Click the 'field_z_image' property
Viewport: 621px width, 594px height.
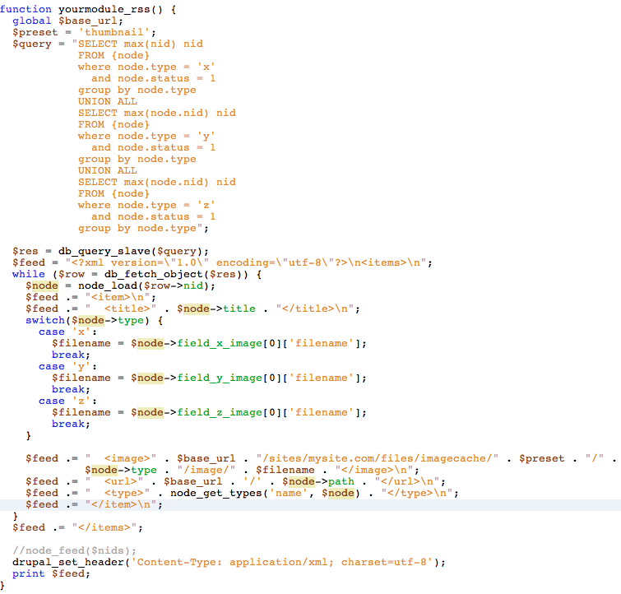pyautogui.click(x=219, y=412)
